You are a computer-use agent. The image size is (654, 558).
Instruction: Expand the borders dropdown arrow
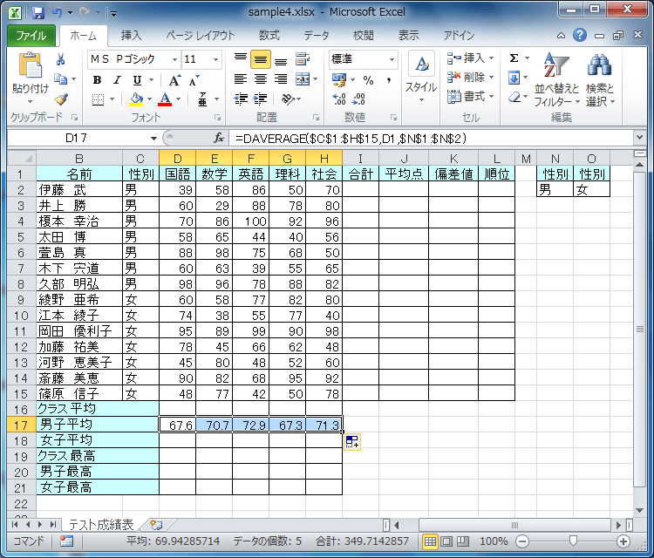(112, 99)
